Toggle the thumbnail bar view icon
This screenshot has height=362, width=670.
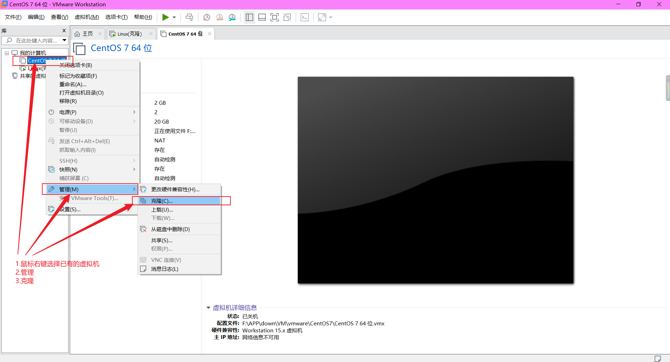click(262, 17)
